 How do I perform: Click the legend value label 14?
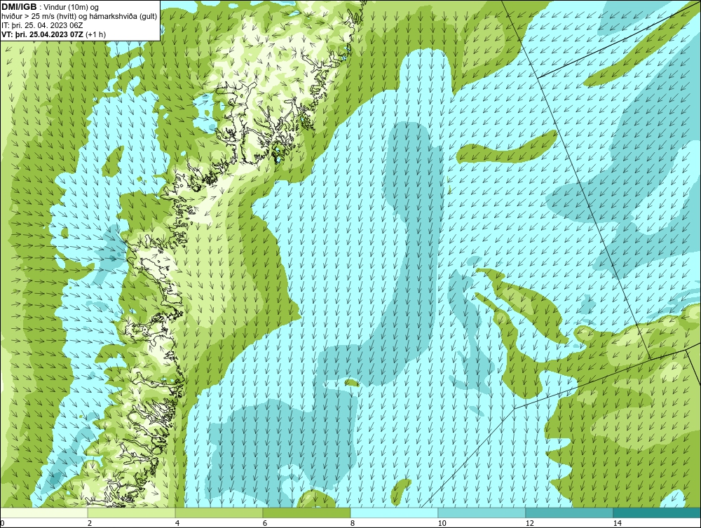click(x=618, y=523)
